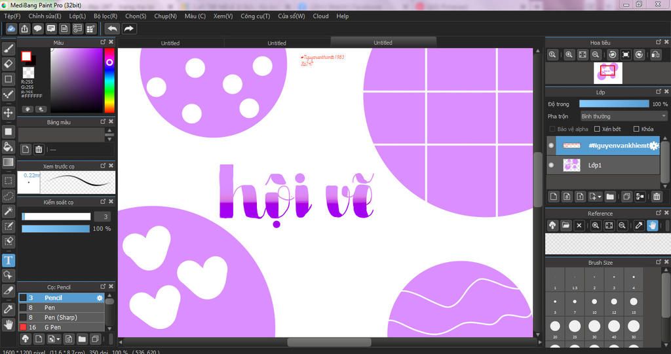Open the Pha trộn blend mode dropdown
Image resolution: width=671 pixels, height=354 pixels.
[624, 117]
